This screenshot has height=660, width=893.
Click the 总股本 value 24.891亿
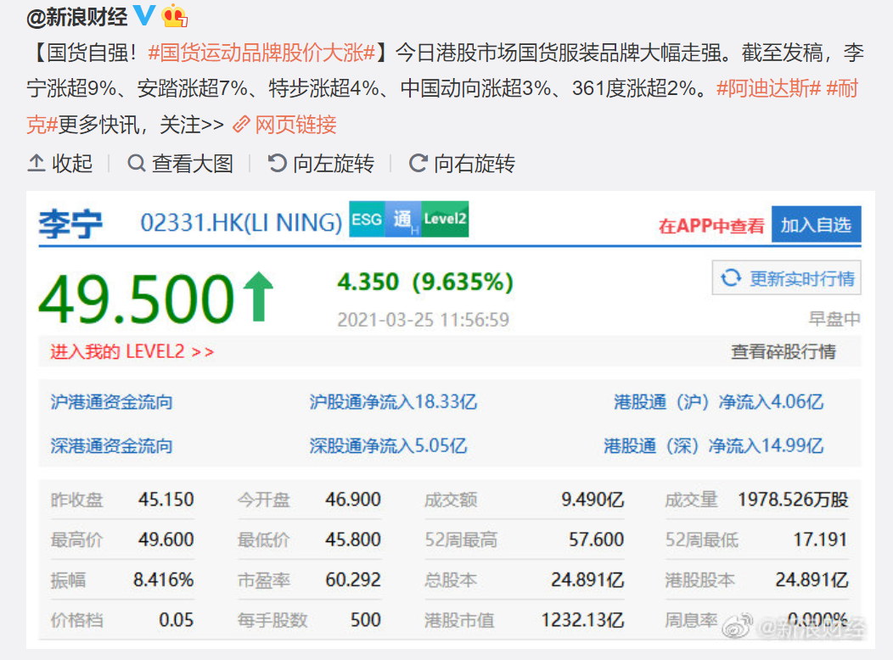pos(587,579)
